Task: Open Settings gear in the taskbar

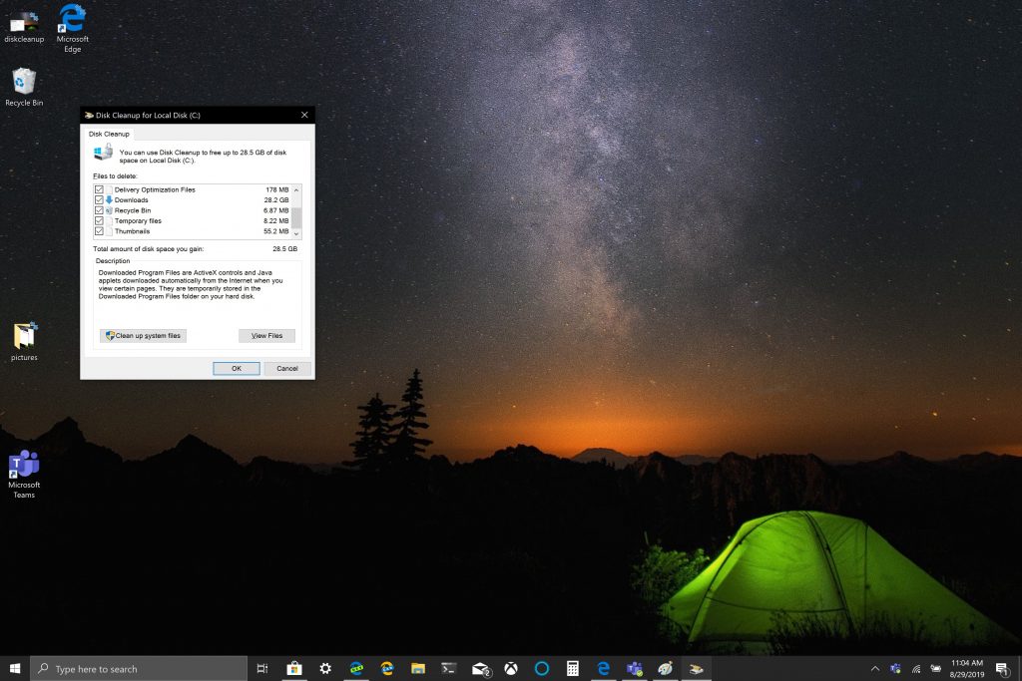Action: (x=325, y=668)
